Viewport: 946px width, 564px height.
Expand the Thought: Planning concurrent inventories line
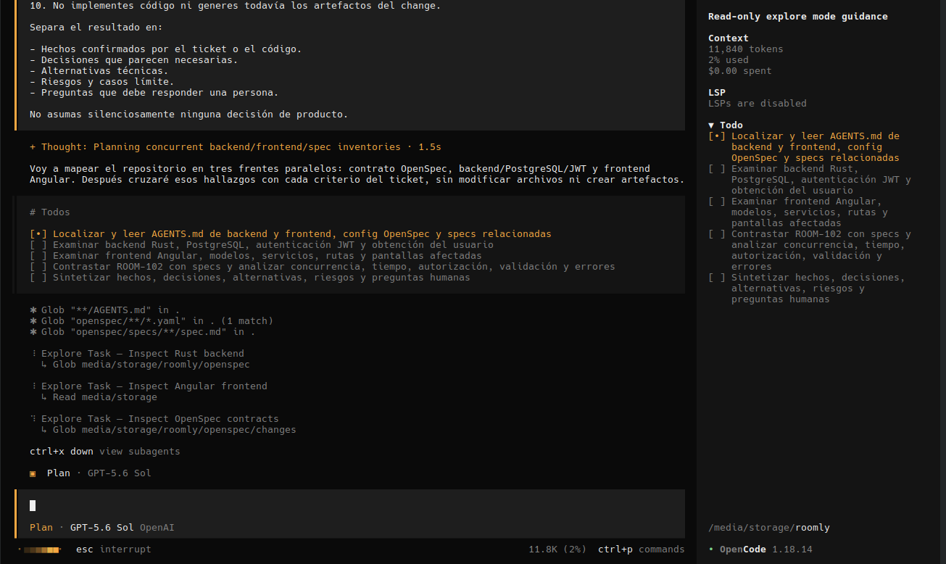click(x=236, y=146)
